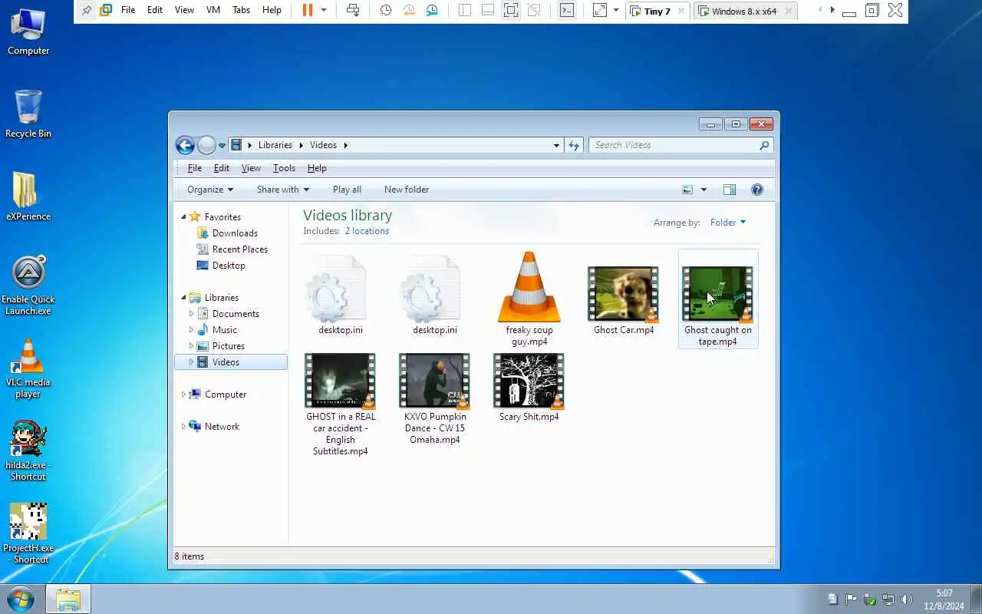The height and width of the screenshot is (614, 982).
Task: Create a New folder
Action: tap(407, 190)
